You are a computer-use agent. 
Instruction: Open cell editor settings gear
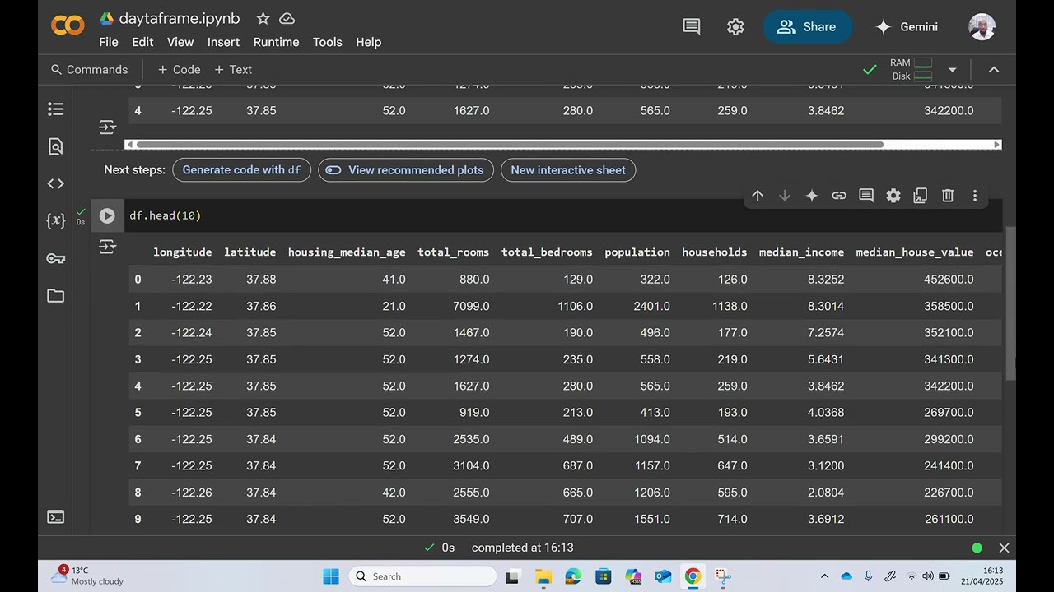(x=893, y=196)
